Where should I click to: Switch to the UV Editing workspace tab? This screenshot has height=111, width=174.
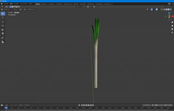tap(59, 4)
